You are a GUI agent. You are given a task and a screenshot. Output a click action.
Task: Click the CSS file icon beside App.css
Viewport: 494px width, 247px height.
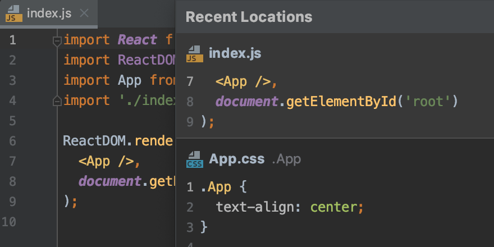click(194, 159)
